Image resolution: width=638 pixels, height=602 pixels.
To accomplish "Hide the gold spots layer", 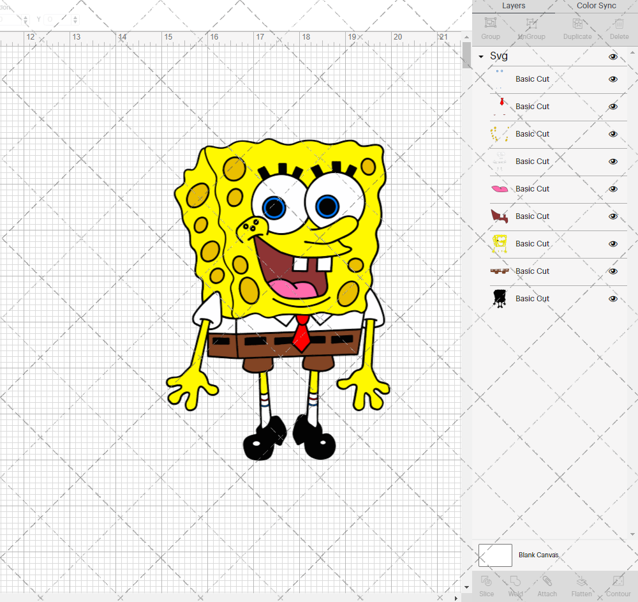I will pos(612,134).
